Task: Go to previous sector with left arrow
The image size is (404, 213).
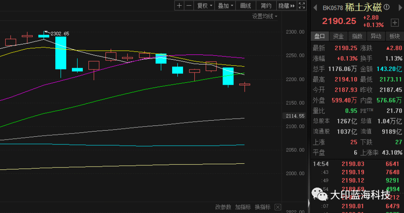Action: [315, 7]
